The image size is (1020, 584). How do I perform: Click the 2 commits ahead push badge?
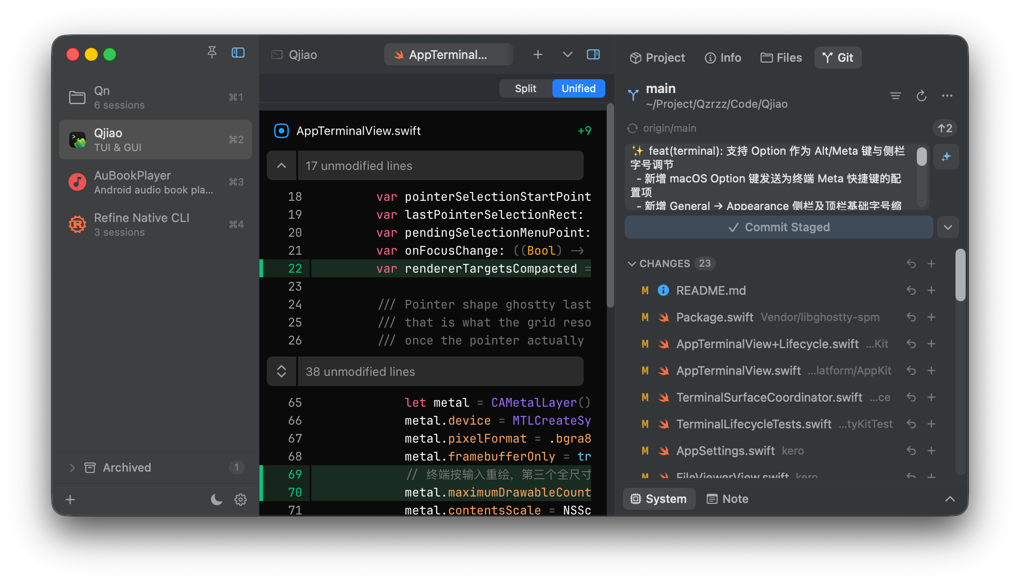point(945,128)
